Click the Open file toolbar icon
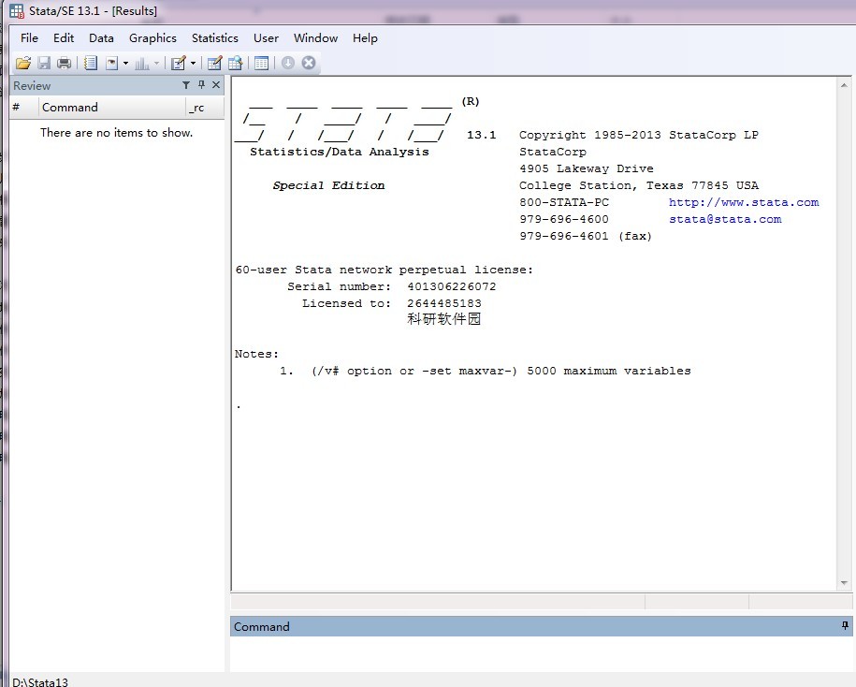856x687 pixels. (23, 63)
